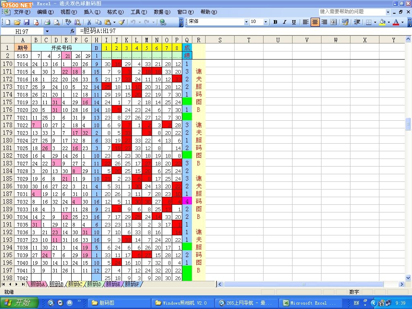
Task: Click the vertical scrollbar thumb
Action: point(408,124)
